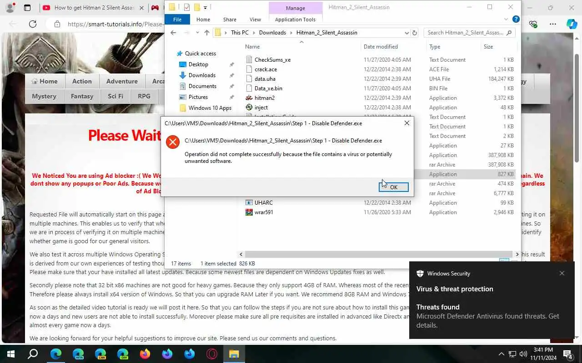Screen dimensions: 582x363
Task: Open Downloads in the navigation pane
Action: (202, 75)
